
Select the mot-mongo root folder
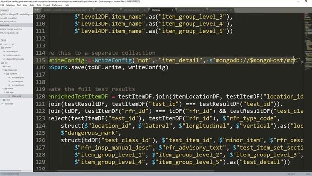[9, 44]
